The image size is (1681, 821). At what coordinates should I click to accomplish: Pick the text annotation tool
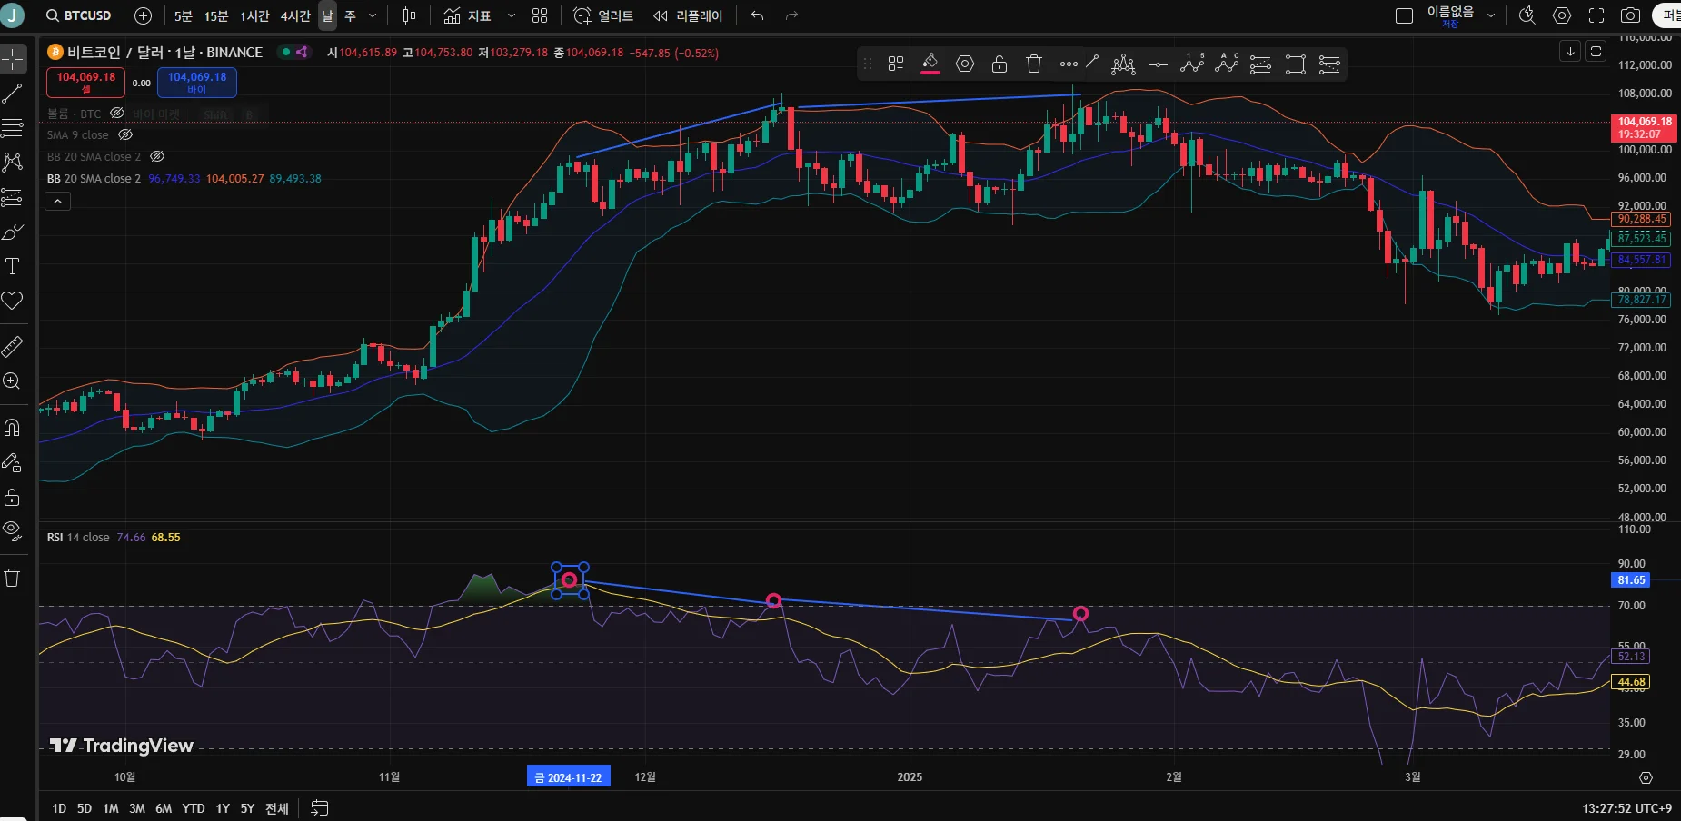(13, 266)
